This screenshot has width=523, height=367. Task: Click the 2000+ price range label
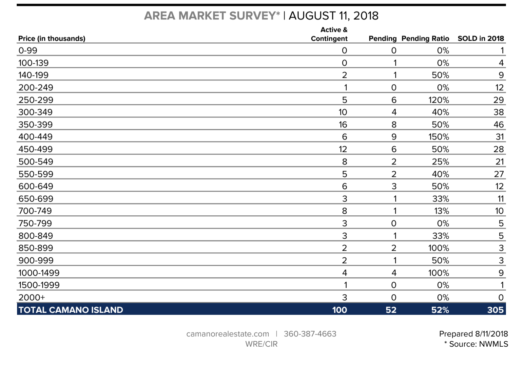click(x=32, y=297)
